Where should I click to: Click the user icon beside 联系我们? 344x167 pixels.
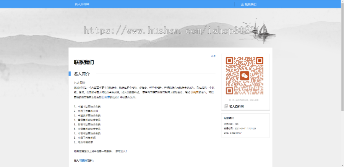pos(242,4)
